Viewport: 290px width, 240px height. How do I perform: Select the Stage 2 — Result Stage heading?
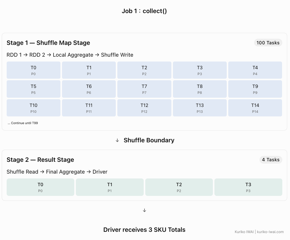click(x=40, y=160)
